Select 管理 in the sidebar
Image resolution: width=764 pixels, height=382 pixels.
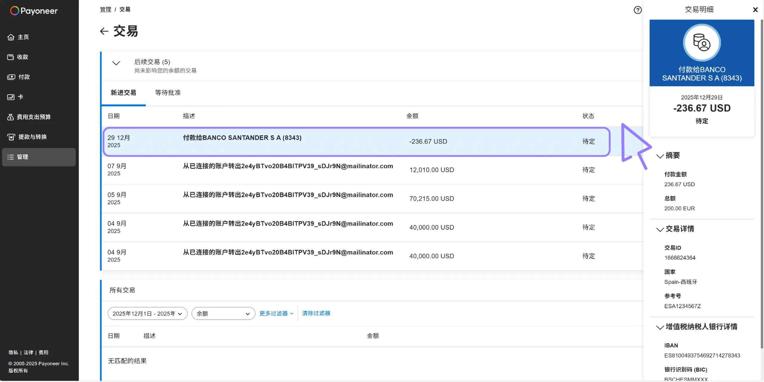pos(39,157)
